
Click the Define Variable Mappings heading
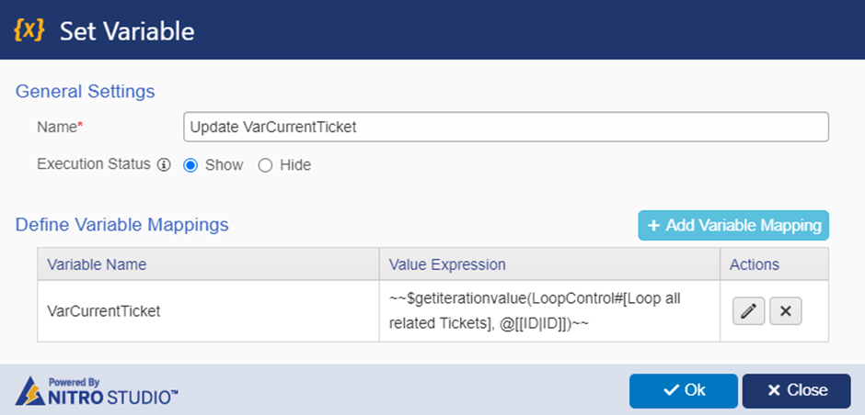click(x=121, y=225)
